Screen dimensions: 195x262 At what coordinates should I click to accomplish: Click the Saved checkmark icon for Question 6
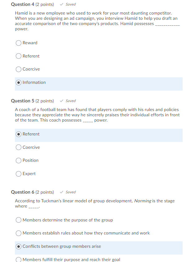tap(61, 192)
